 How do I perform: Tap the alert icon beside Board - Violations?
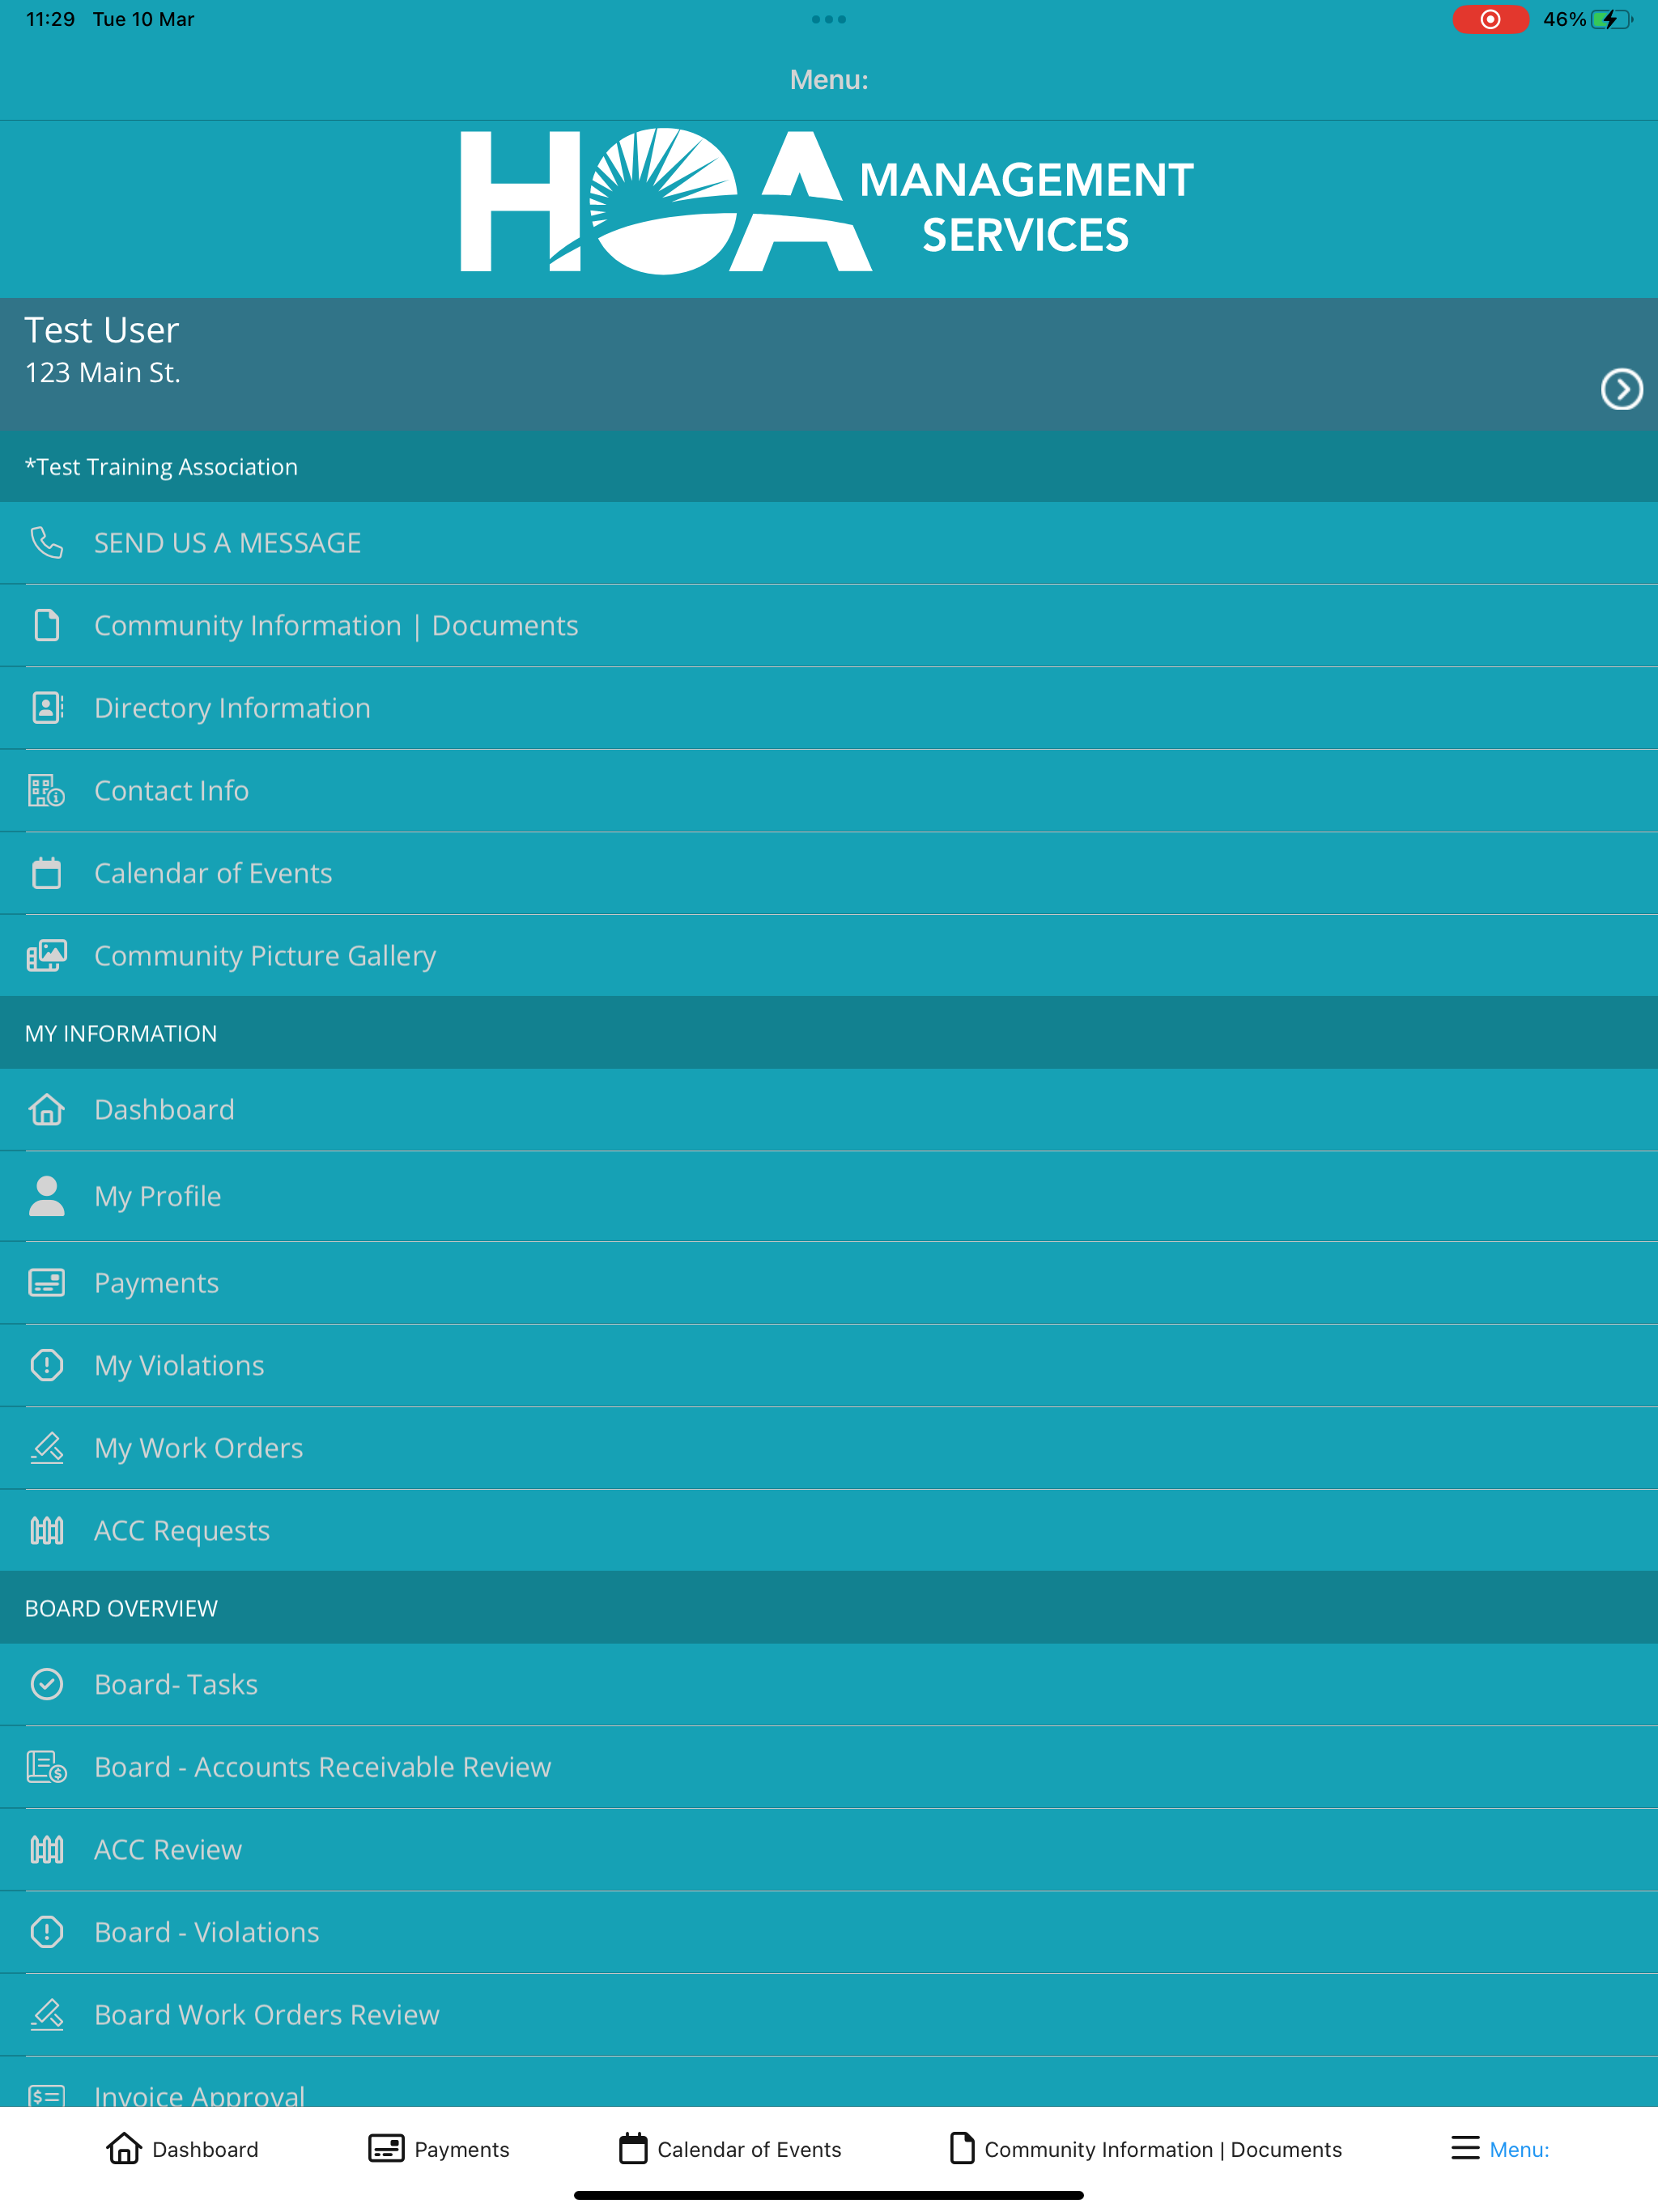[47, 1932]
